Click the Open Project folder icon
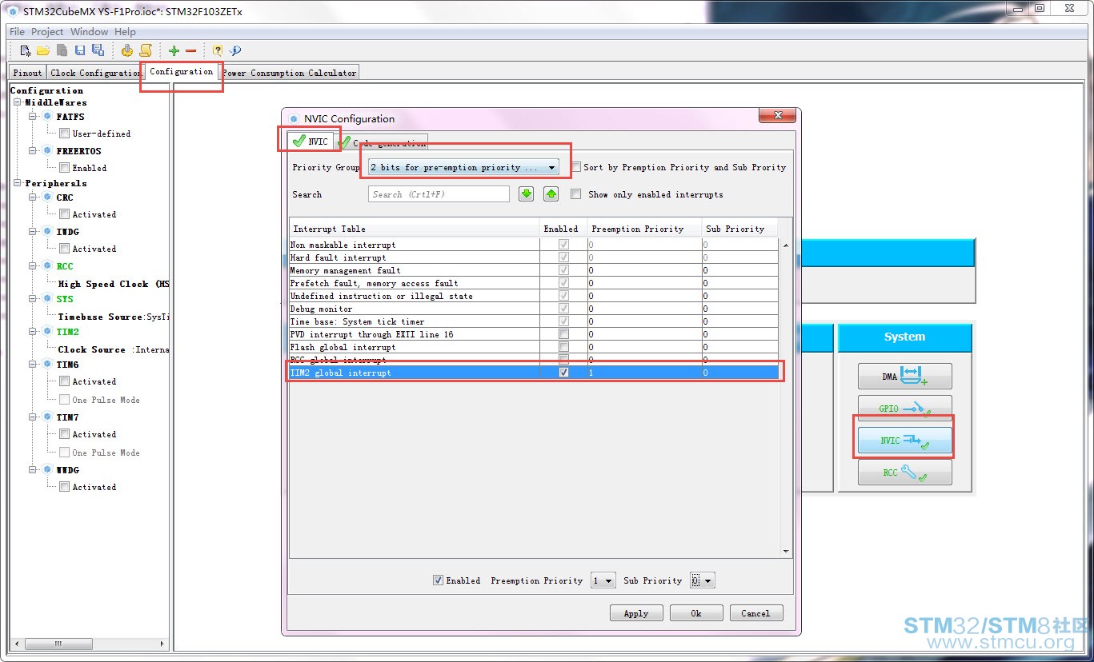The image size is (1094, 662). tap(43, 50)
